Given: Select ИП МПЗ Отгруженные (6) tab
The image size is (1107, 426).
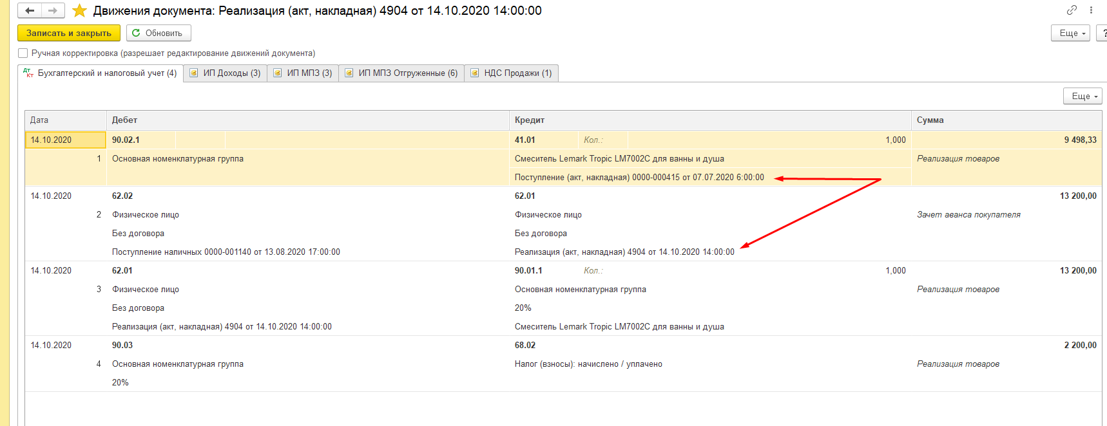Looking at the screenshot, I should pyautogui.click(x=401, y=73).
